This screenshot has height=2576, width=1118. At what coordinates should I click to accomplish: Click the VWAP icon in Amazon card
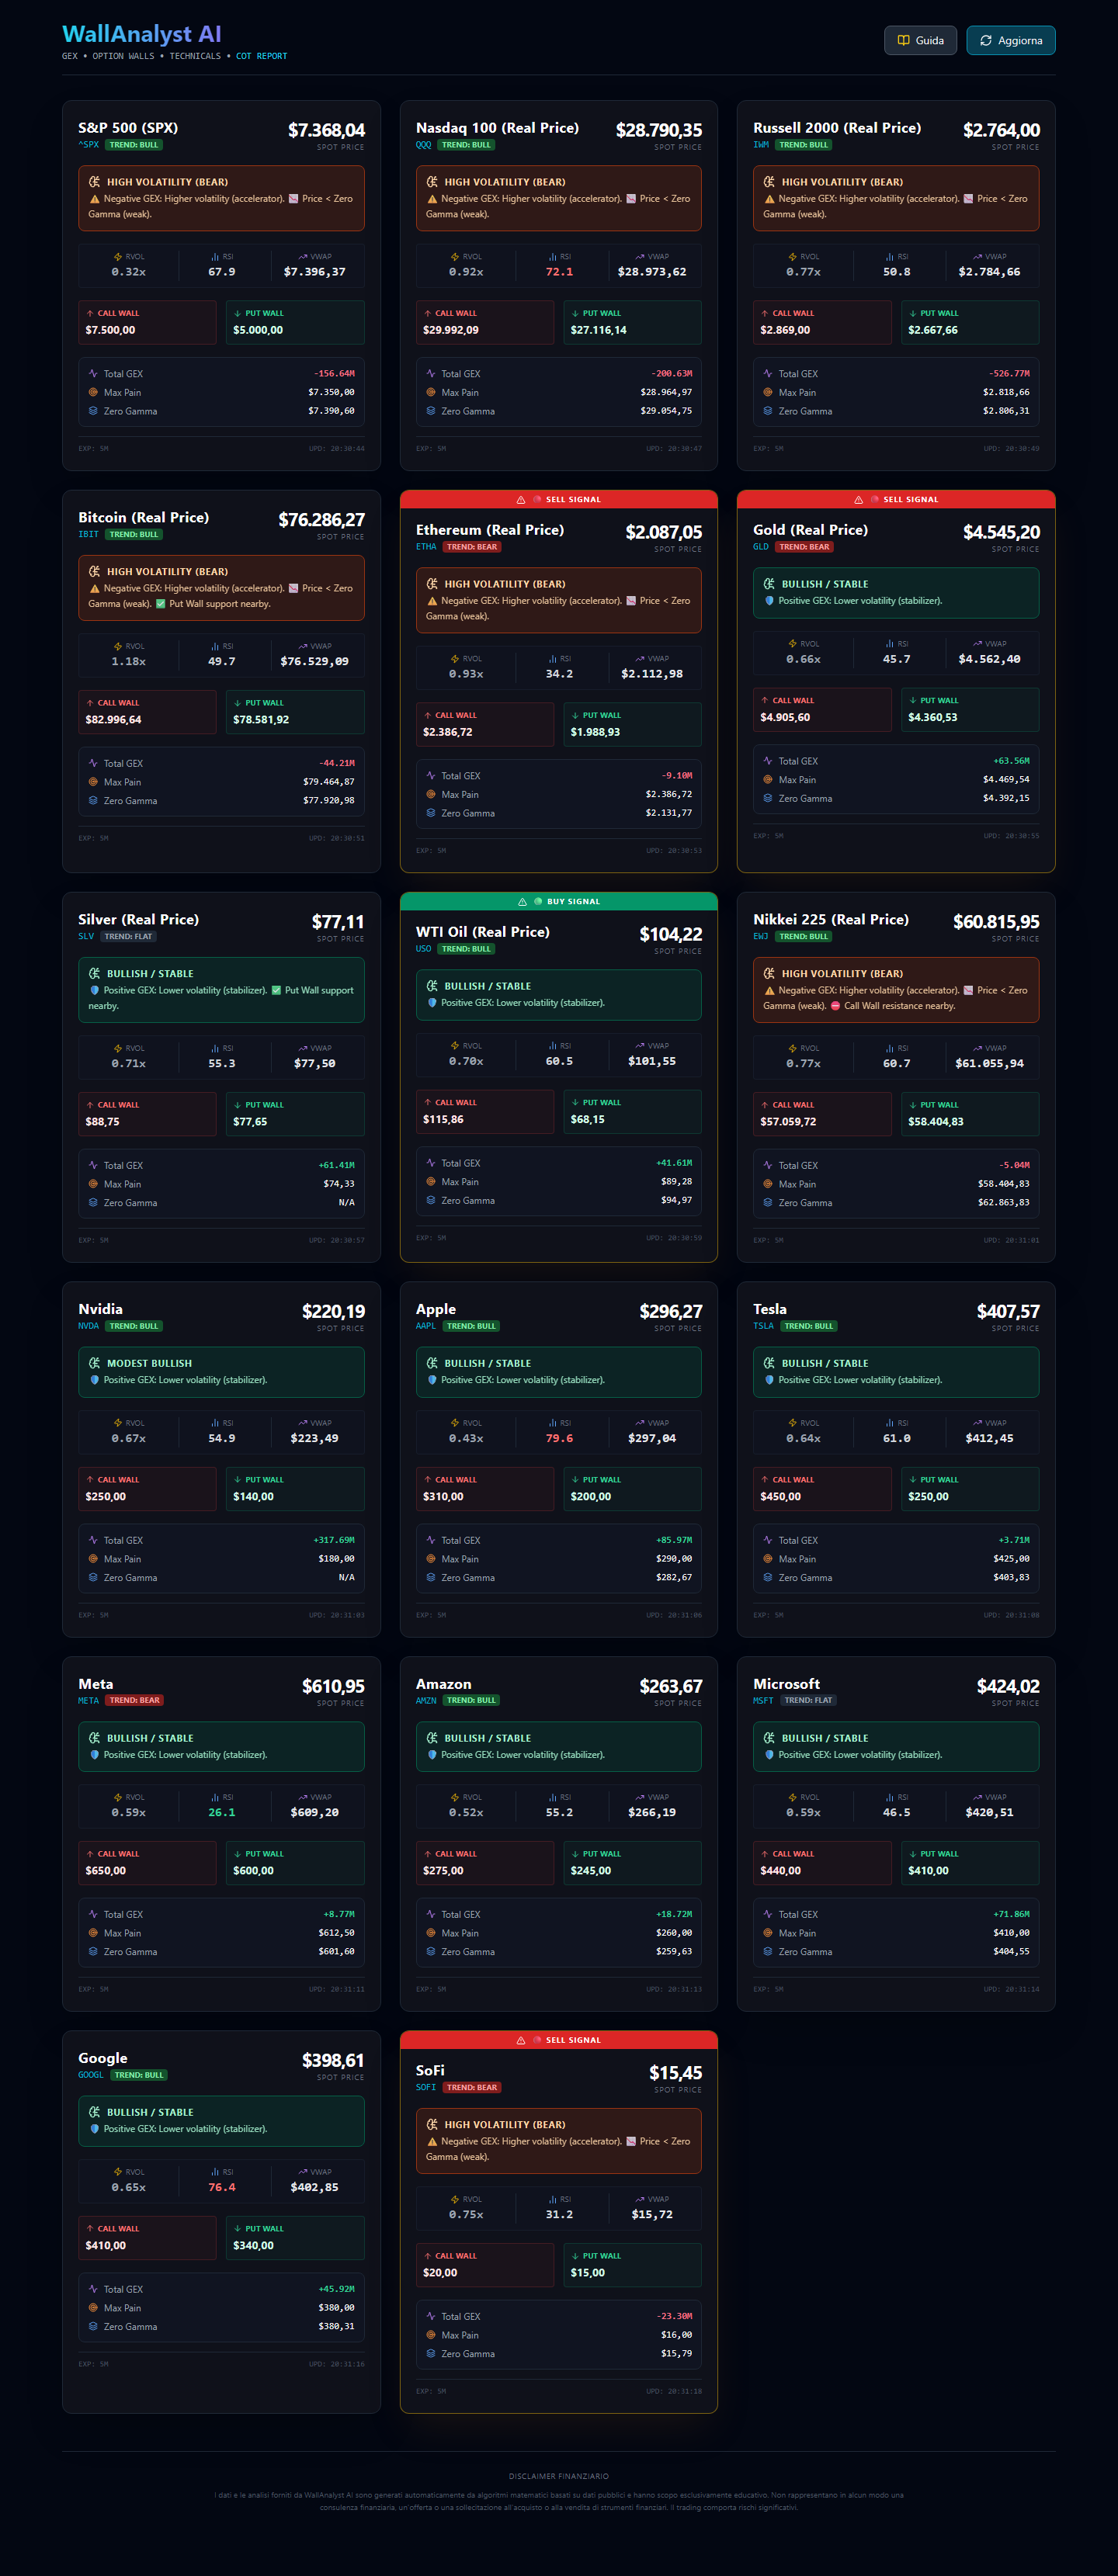(x=640, y=1797)
